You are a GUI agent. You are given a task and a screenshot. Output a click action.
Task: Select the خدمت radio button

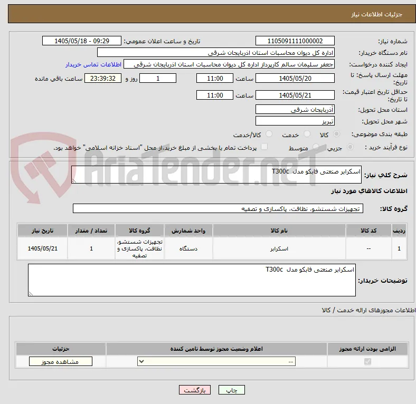pos(307,134)
